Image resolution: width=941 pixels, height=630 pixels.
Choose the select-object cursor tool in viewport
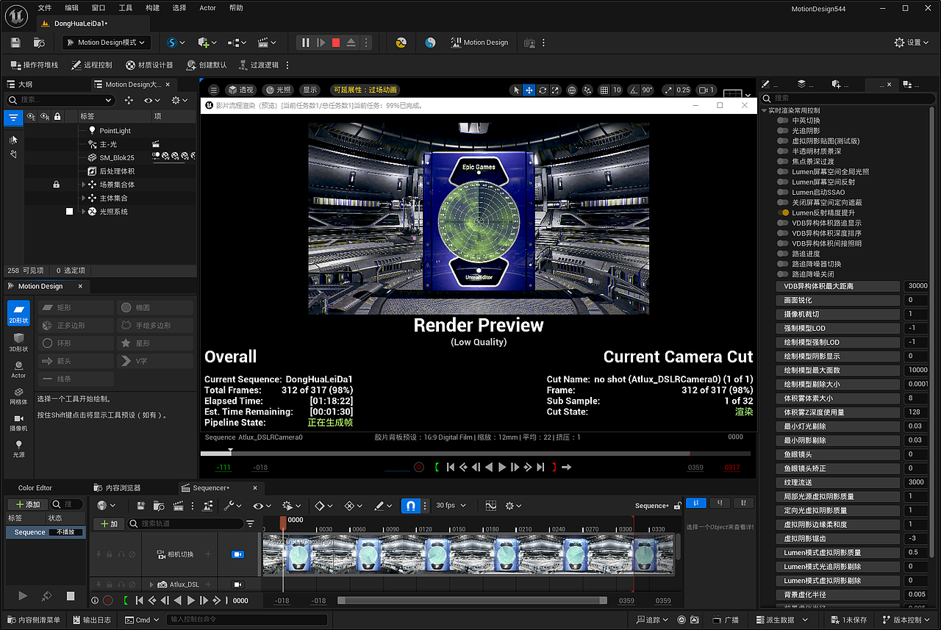(515, 90)
